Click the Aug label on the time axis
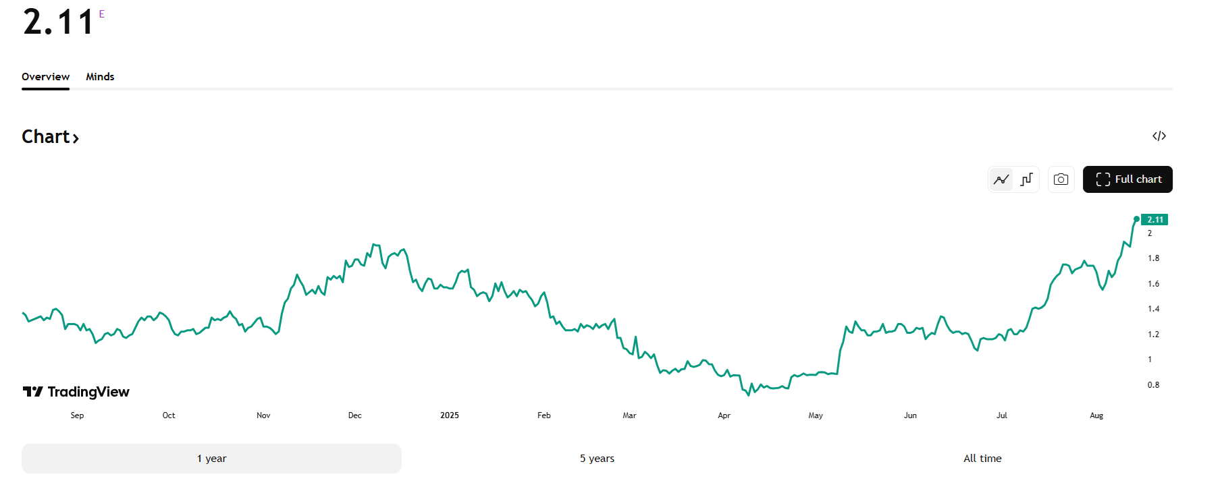This screenshot has height=493, width=1222. [1096, 415]
